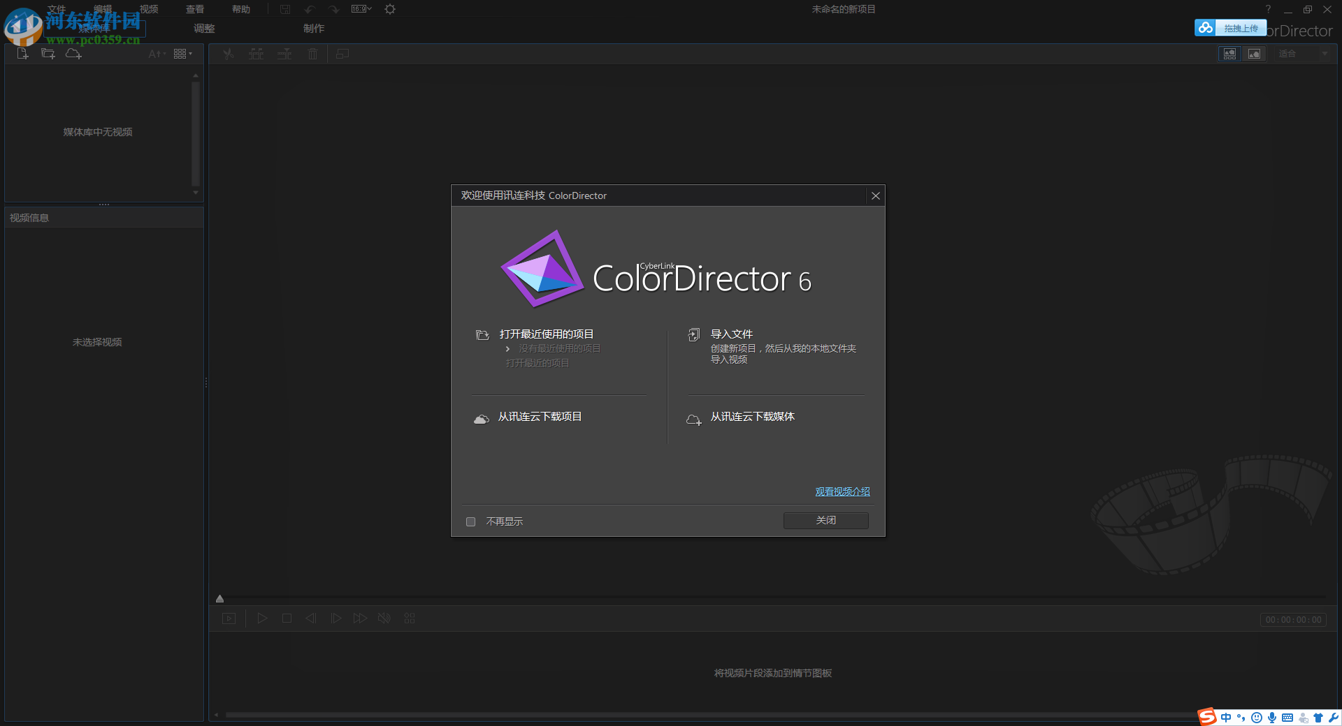Click the undo arrow icon
The width and height of the screenshot is (1342, 726).
pyautogui.click(x=310, y=9)
